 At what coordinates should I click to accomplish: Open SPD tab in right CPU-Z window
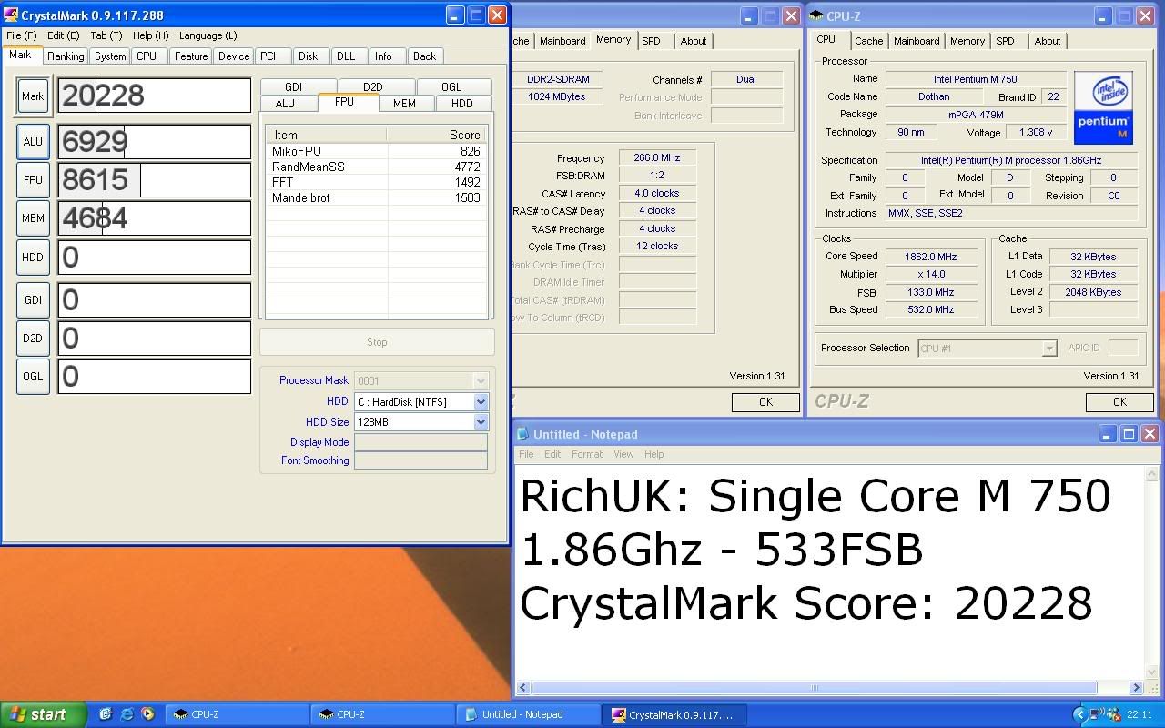coord(1005,41)
